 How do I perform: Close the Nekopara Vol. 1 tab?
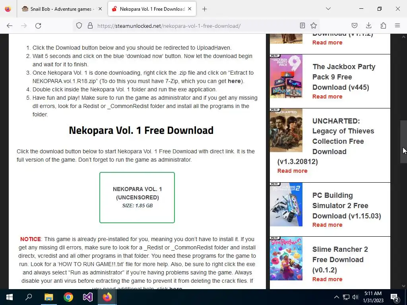[x=190, y=9]
